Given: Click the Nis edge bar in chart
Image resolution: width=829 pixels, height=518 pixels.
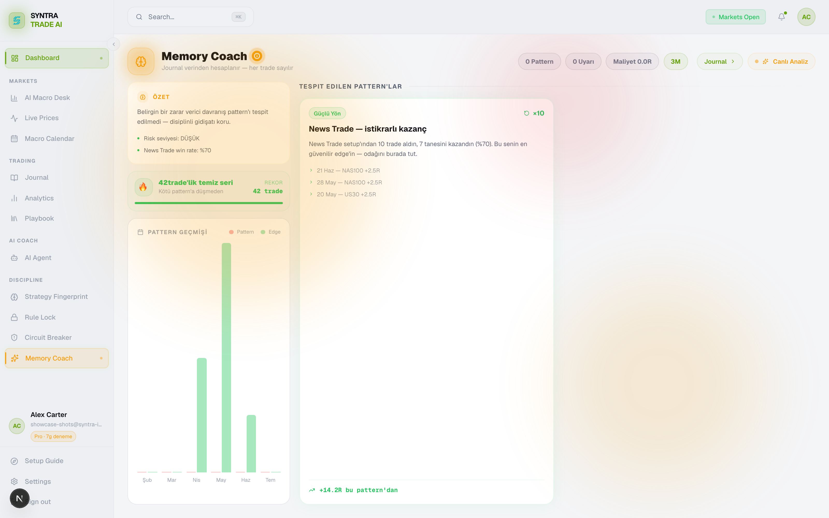Looking at the screenshot, I should pos(202,415).
